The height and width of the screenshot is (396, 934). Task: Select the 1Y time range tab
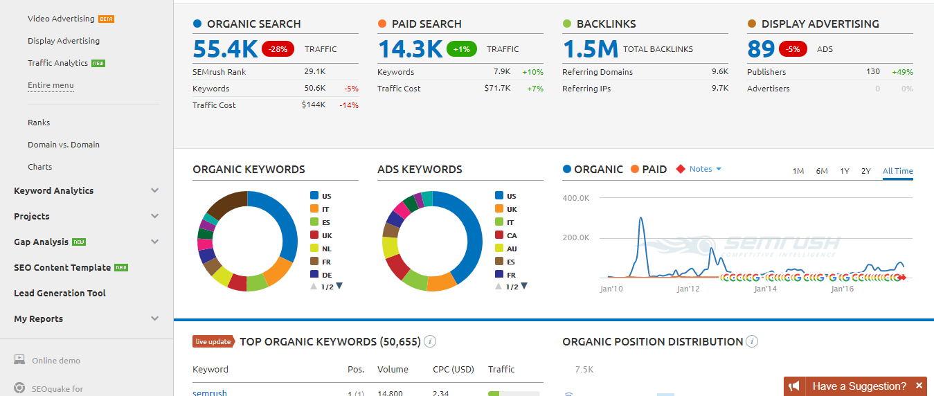point(845,171)
